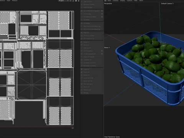Click the Boundary to Quad icon
184x138 pixels.
coord(82,66)
